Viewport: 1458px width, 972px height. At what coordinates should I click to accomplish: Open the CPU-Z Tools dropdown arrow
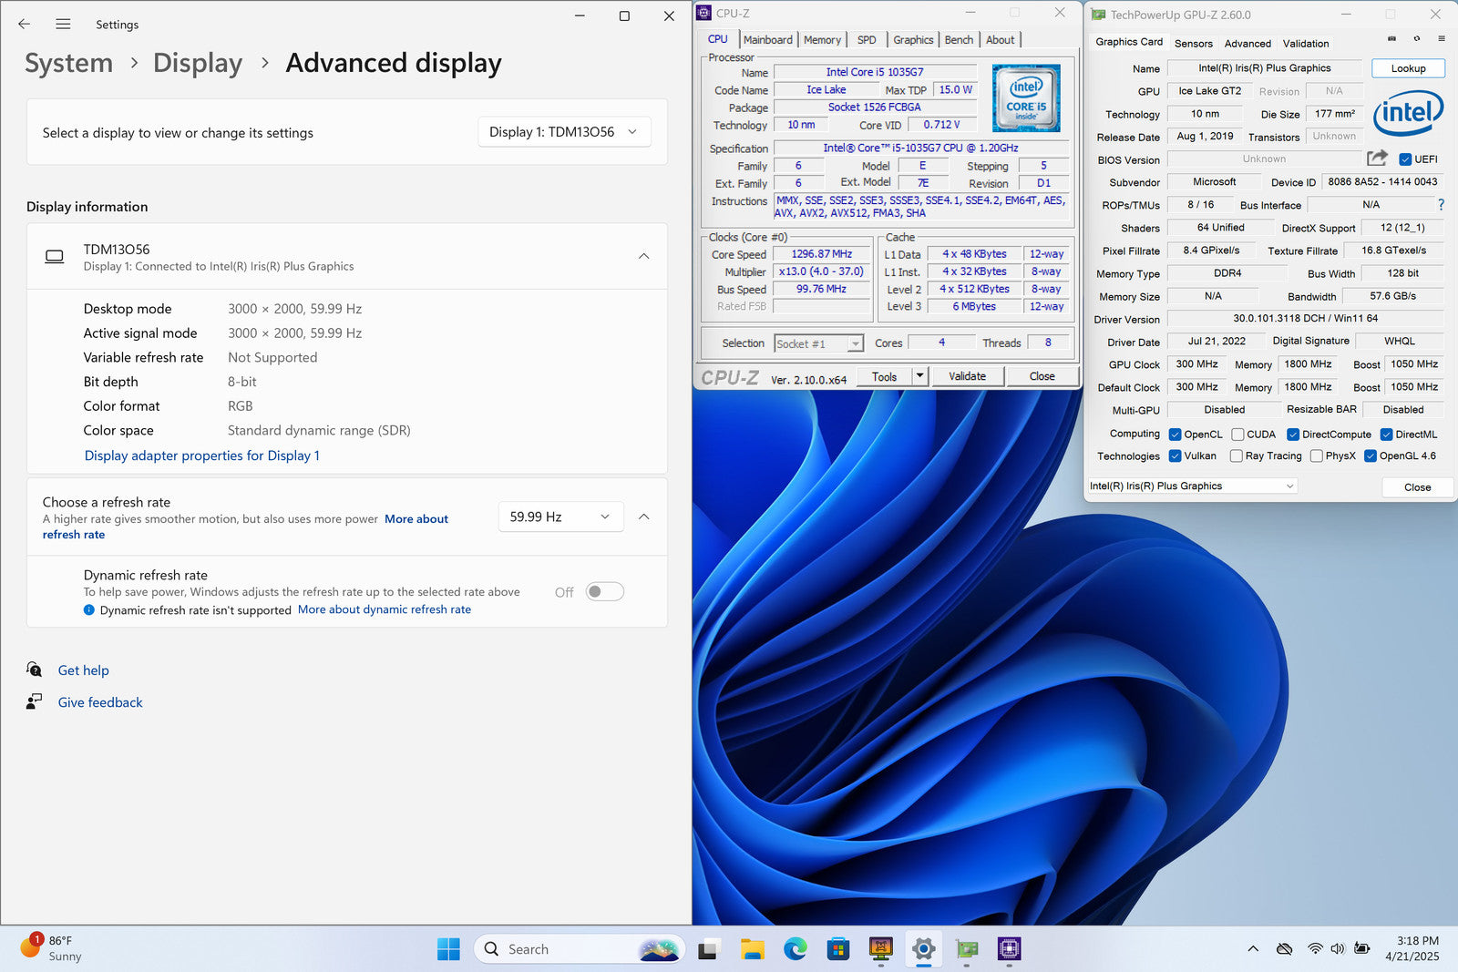(x=919, y=376)
